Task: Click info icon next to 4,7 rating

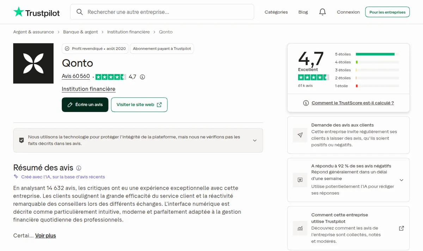Action: 142,77
